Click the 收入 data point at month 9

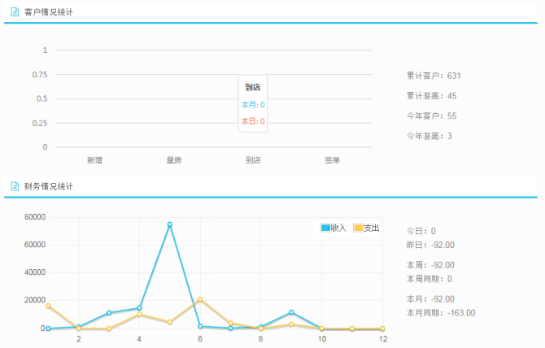tap(291, 312)
